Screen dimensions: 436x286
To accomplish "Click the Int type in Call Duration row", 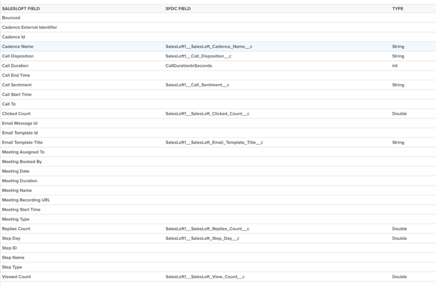I will [x=395, y=66].
